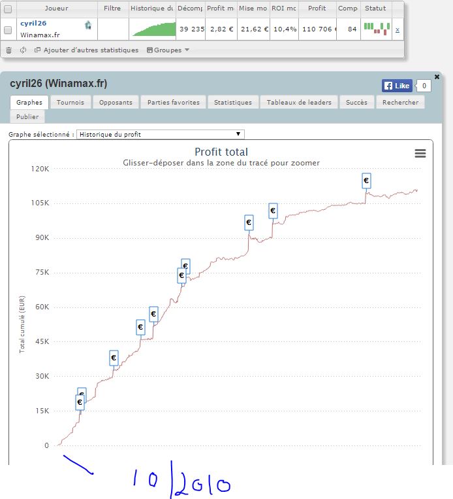
Task: Click the 2,82 € profit moyen value
Action: pos(222,29)
